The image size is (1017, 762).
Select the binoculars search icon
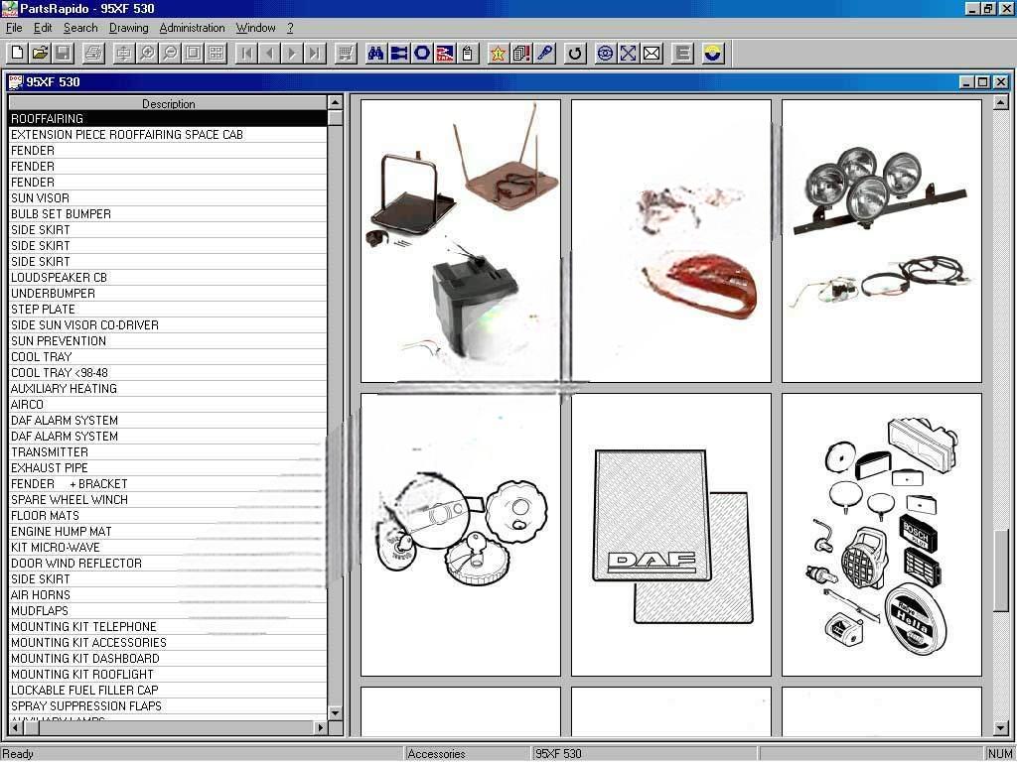(x=373, y=54)
